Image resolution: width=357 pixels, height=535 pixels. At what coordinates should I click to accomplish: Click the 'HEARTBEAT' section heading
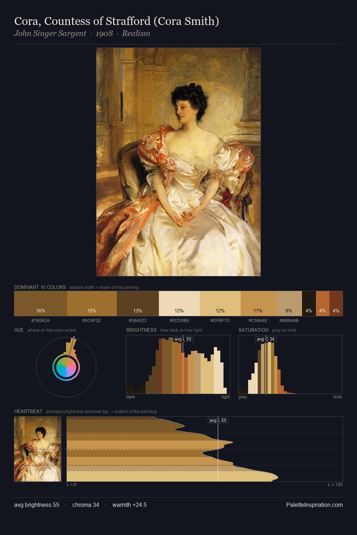28,411
